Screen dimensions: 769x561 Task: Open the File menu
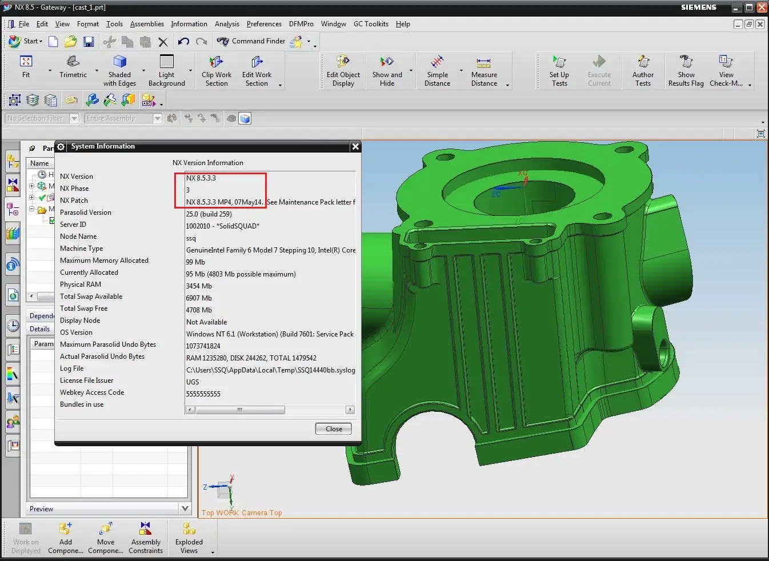tap(23, 24)
